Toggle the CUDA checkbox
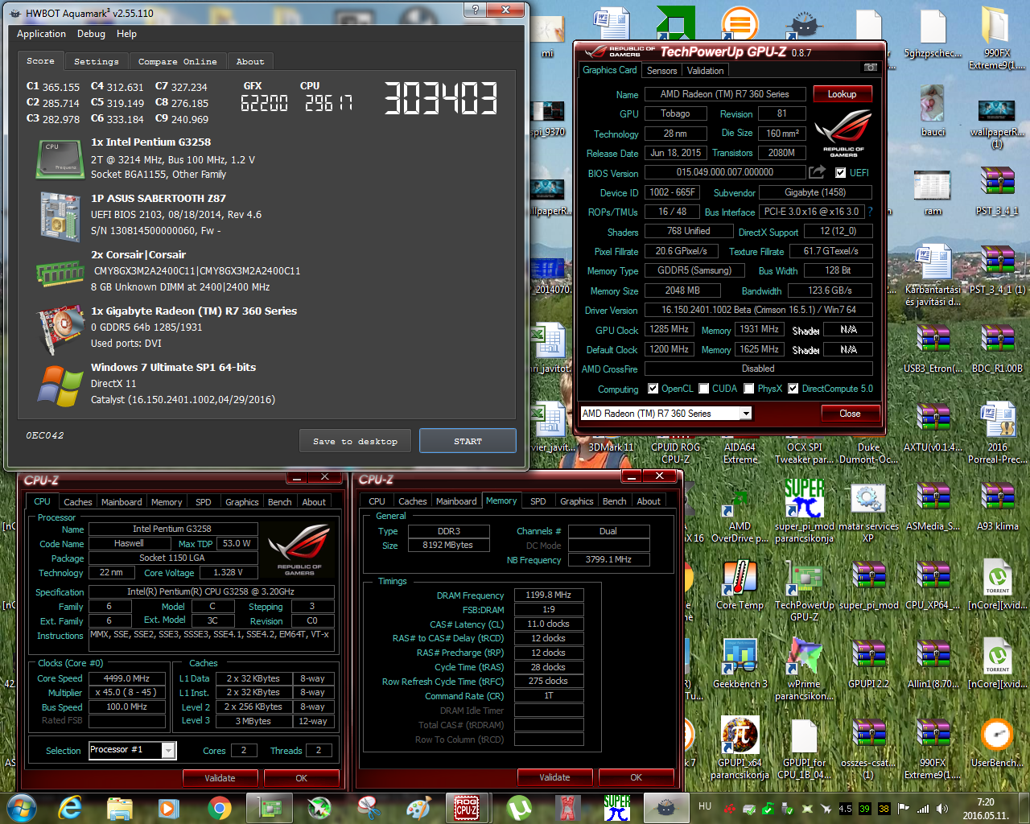 point(703,389)
